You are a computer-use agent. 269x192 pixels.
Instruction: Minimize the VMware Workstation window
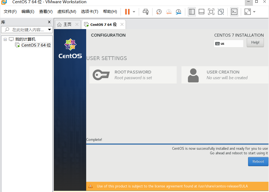click(249, 2)
